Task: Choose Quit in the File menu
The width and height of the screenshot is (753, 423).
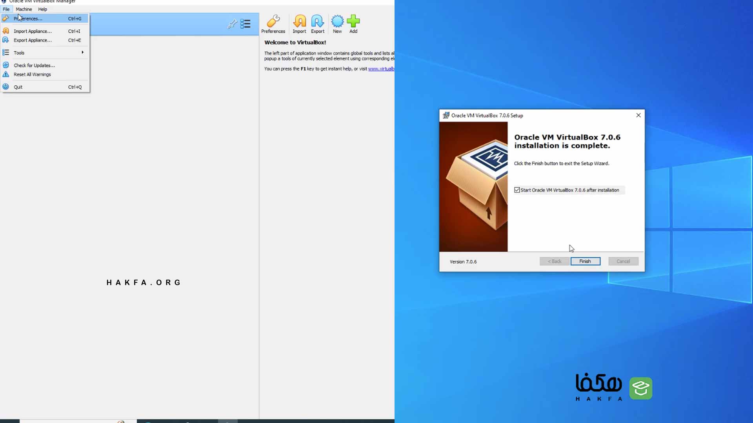Action: coord(45,87)
